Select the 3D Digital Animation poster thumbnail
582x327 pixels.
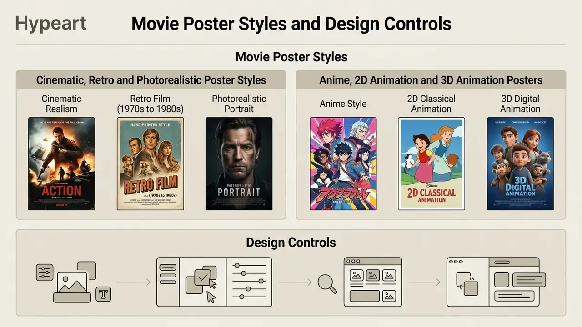520,163
